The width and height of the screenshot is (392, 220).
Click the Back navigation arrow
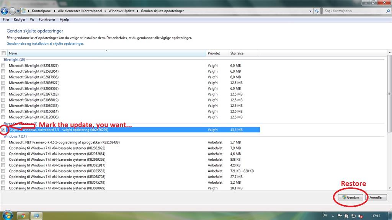point(5,11)
